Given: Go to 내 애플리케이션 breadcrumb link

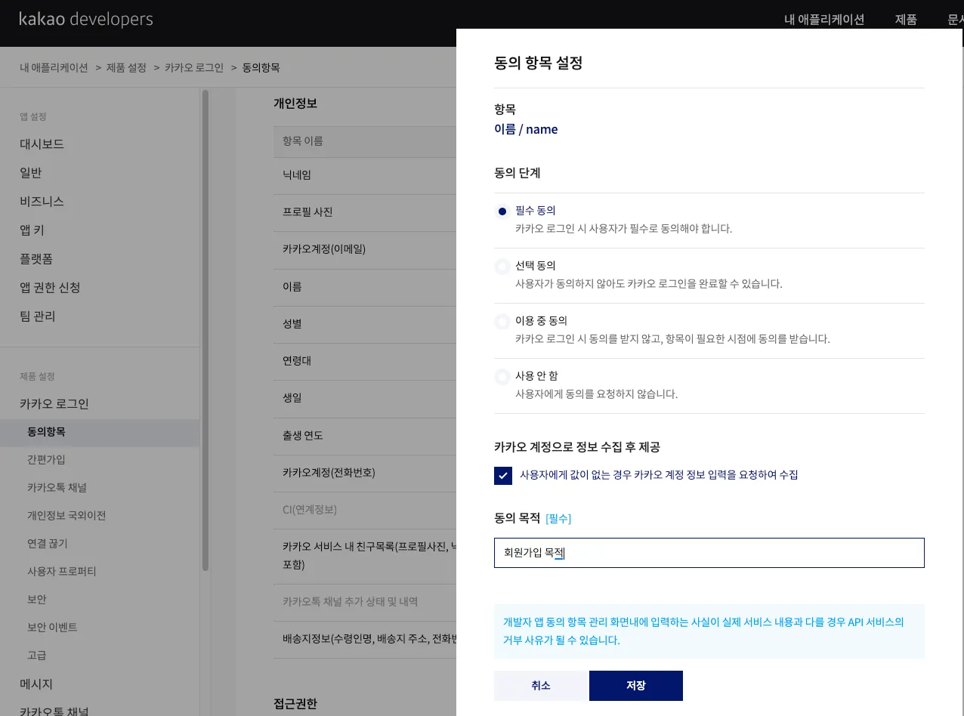Looking at the screenshot, I should point(54,67).
